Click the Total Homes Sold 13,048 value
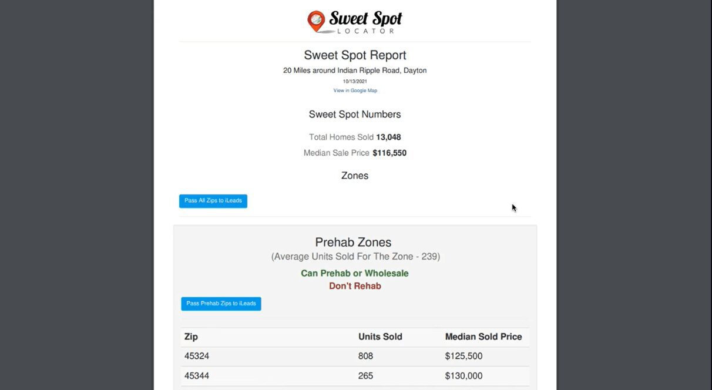Image resolution: width=712 pixels, height=390 pixels. tap(388, 137)
